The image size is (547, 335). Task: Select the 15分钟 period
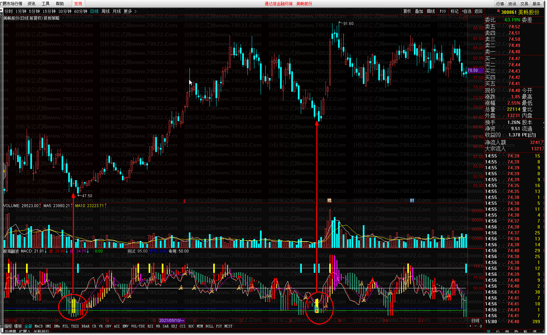pos(49,11)
